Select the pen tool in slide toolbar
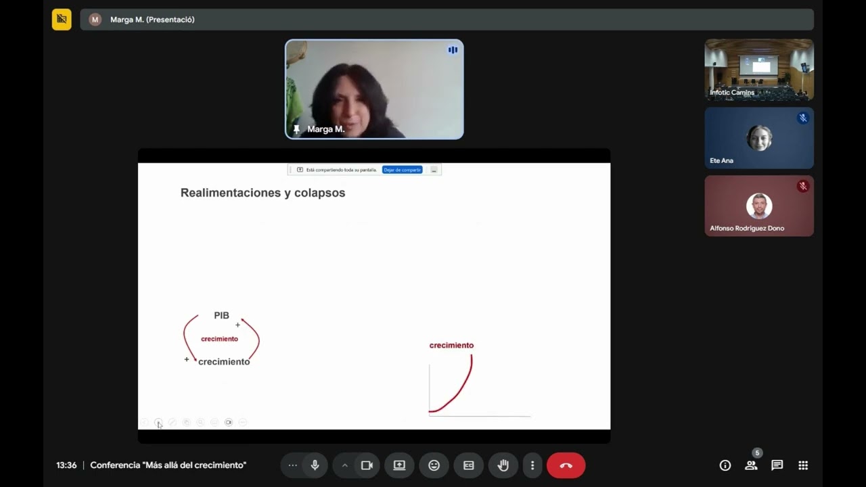The image size is (866, 487). (x=172, y=422)
